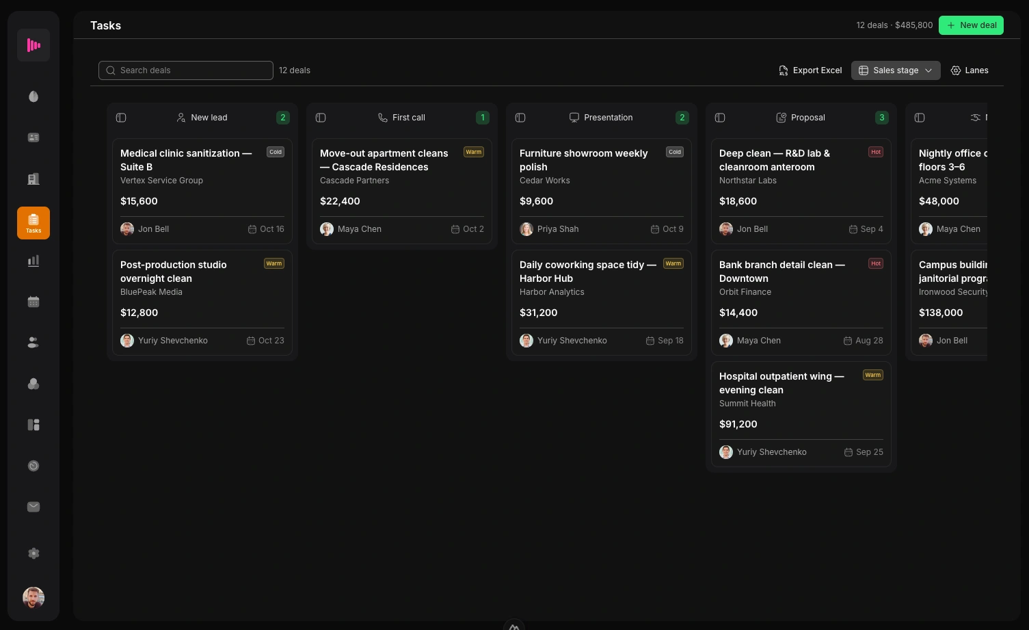1029x630 pixels.
Task: Click the Sep 25 date on the Hospital outpatient card
Action: click(x=864, y=452)
